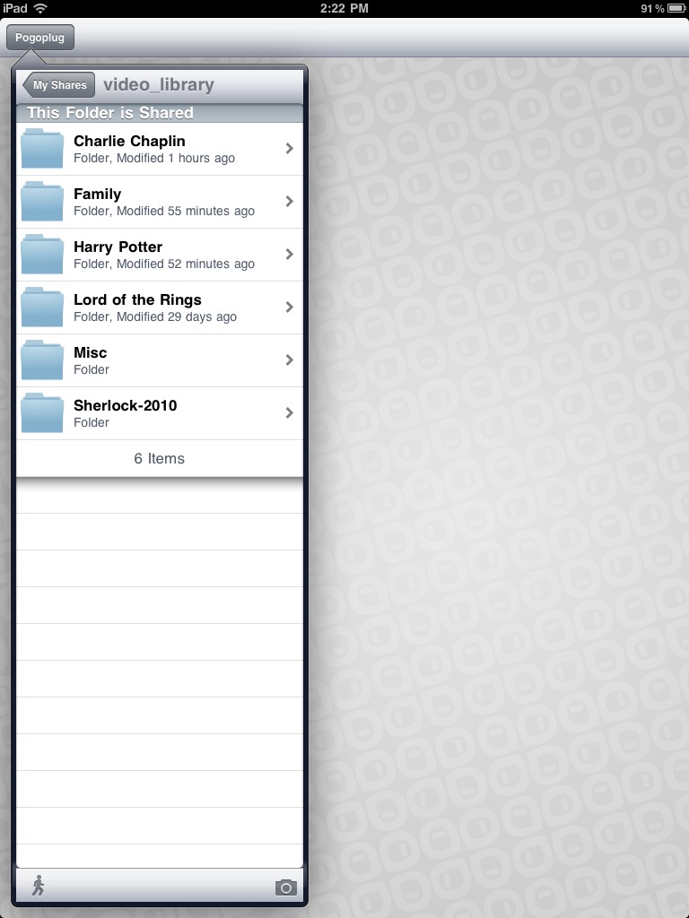Select the 'Harry Potter' folder name
689x918 pixels.
click(x=118, y=247)
